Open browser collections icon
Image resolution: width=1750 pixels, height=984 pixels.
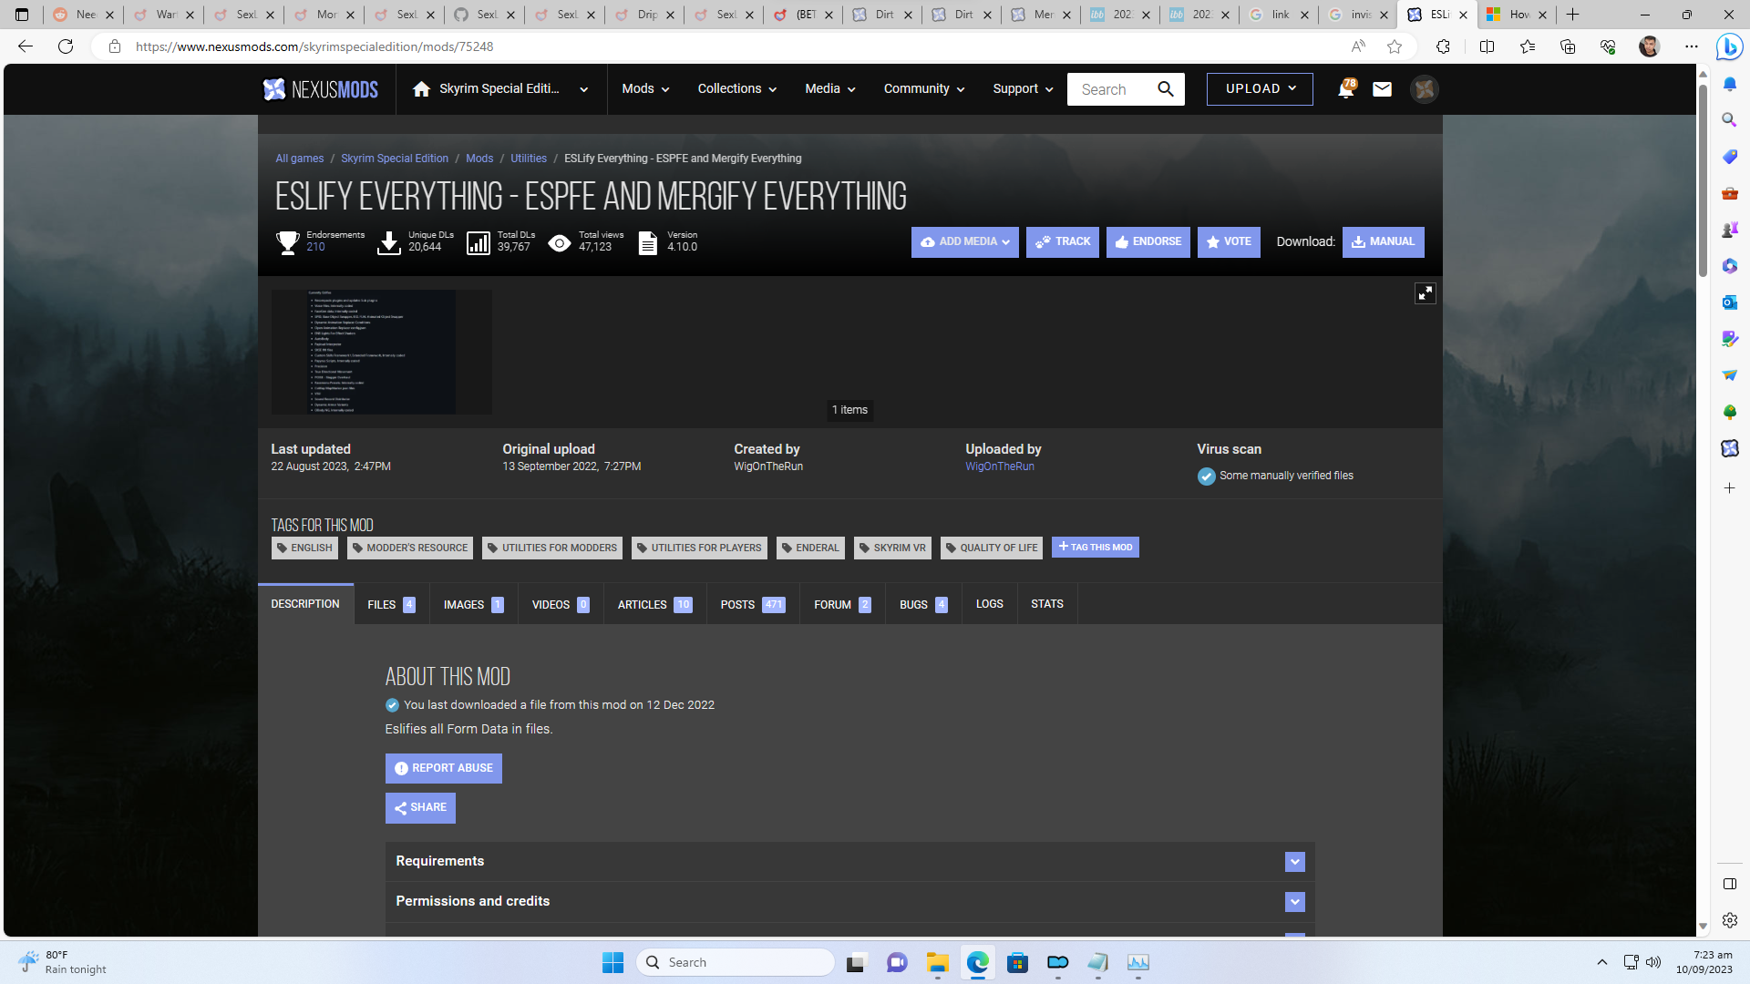click(x=1568, y=46)
